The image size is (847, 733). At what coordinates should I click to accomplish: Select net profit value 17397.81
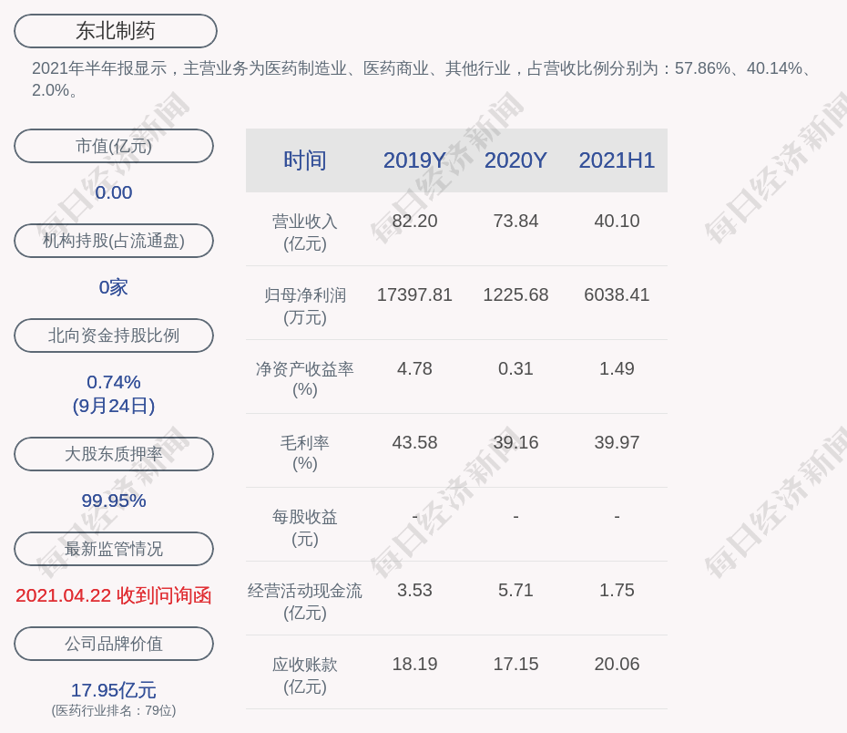click(x=414, y=294)
